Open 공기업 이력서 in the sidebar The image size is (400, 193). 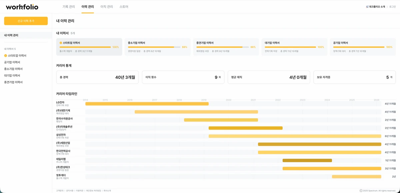(x=12, y=62)
